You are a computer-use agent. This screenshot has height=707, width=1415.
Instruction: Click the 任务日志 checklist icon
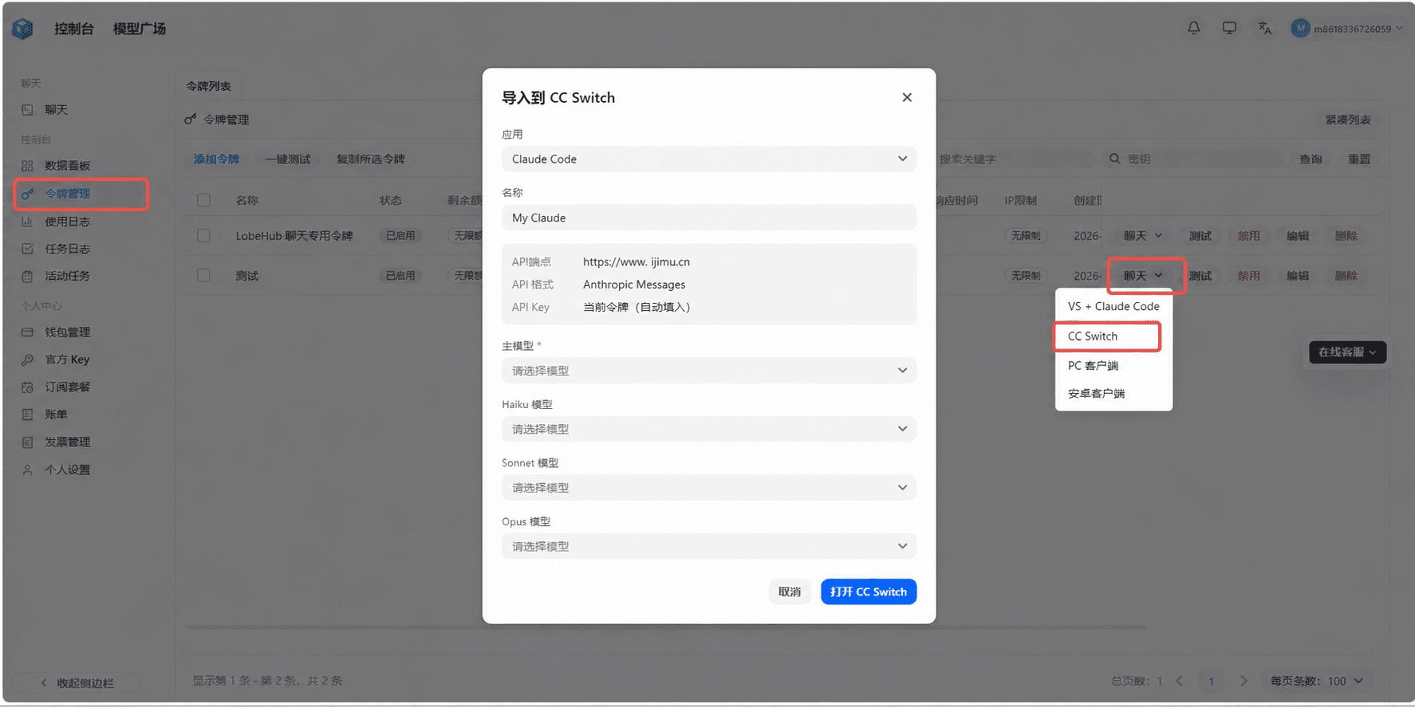point(27,249)
